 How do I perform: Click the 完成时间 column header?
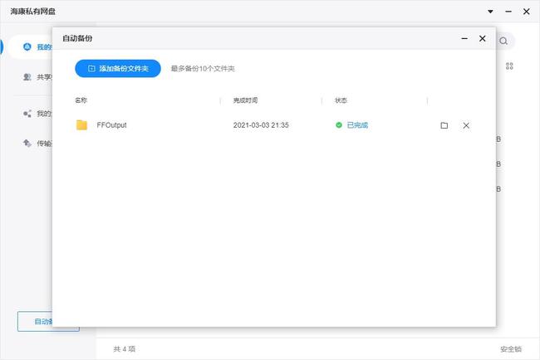point(245,100)
